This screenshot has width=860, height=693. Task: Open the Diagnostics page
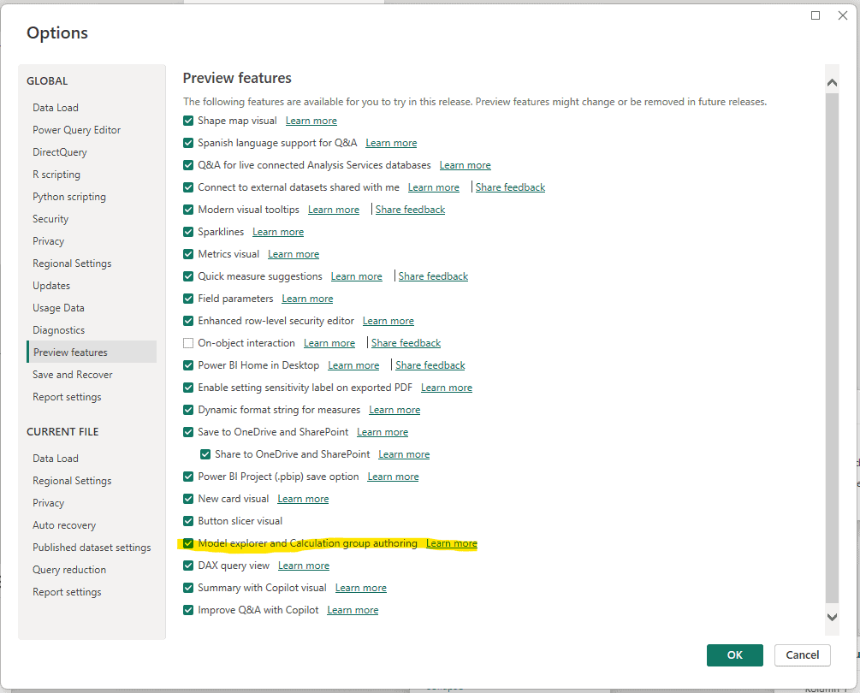(x=59, y=330)
